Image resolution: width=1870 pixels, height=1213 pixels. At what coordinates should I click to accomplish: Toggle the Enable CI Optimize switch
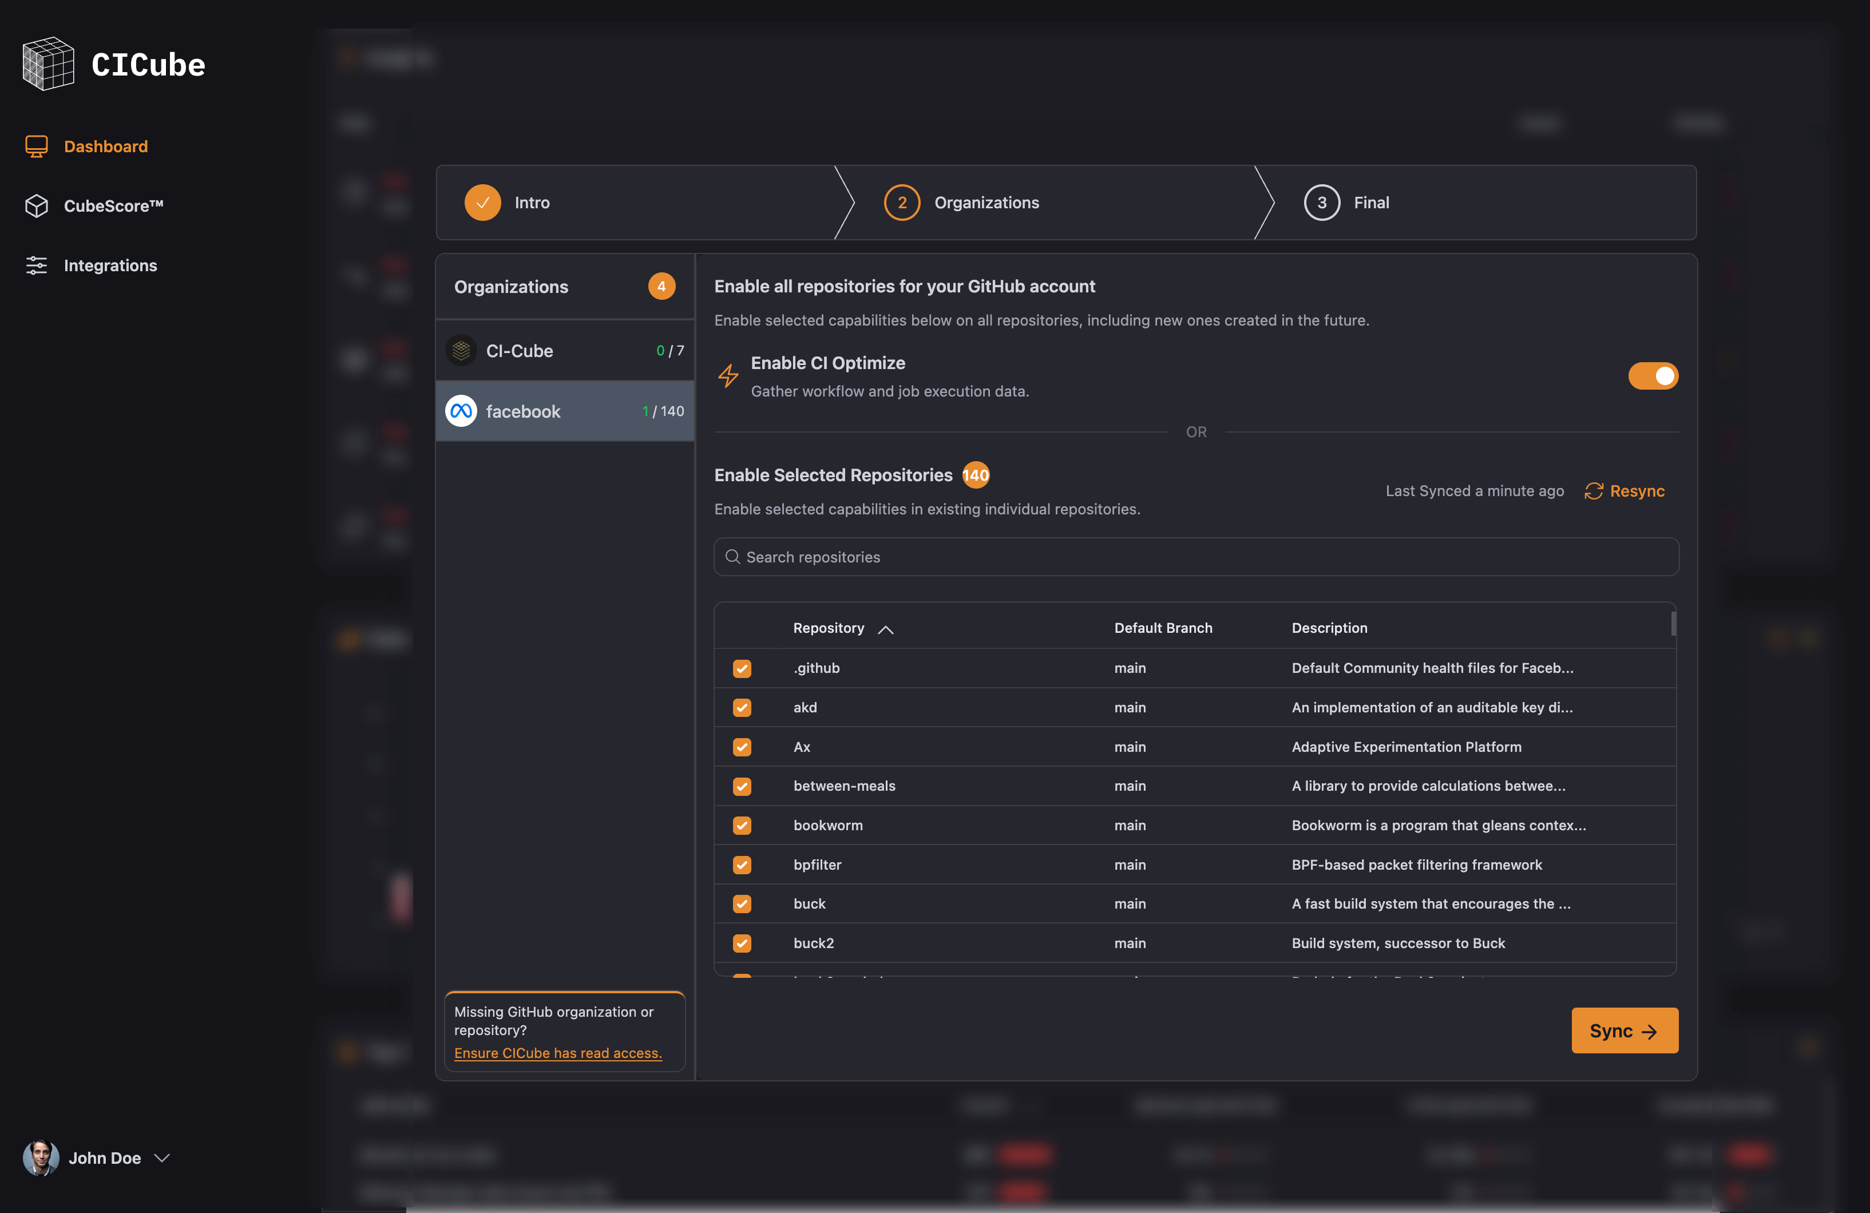coord(1653,376)
